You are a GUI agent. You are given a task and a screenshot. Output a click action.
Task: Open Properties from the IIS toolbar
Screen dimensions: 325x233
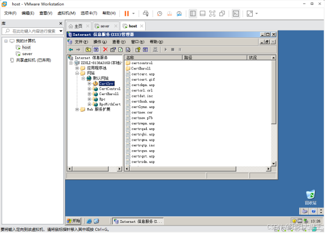(x=113, y=50)
